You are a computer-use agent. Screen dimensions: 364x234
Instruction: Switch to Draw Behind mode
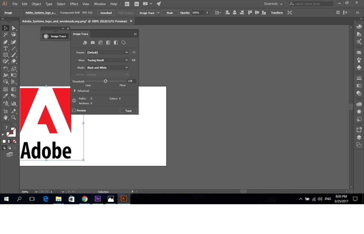point(10,148)
